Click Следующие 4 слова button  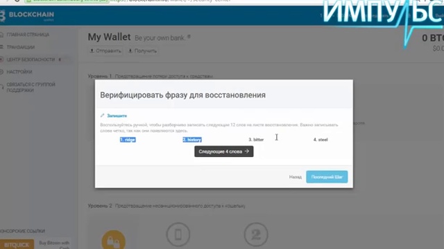[223, 151]
